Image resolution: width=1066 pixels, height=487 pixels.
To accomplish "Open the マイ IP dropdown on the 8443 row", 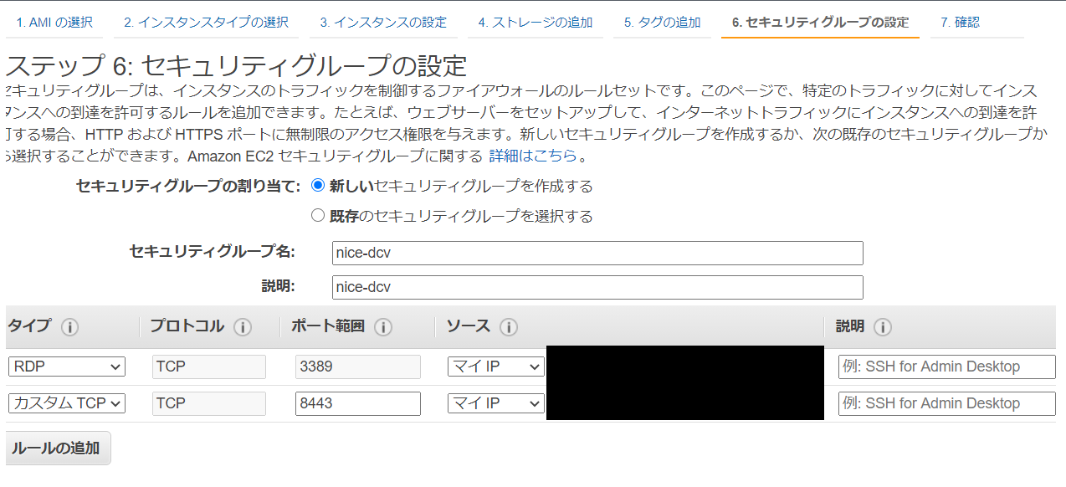I will point(495,402).
